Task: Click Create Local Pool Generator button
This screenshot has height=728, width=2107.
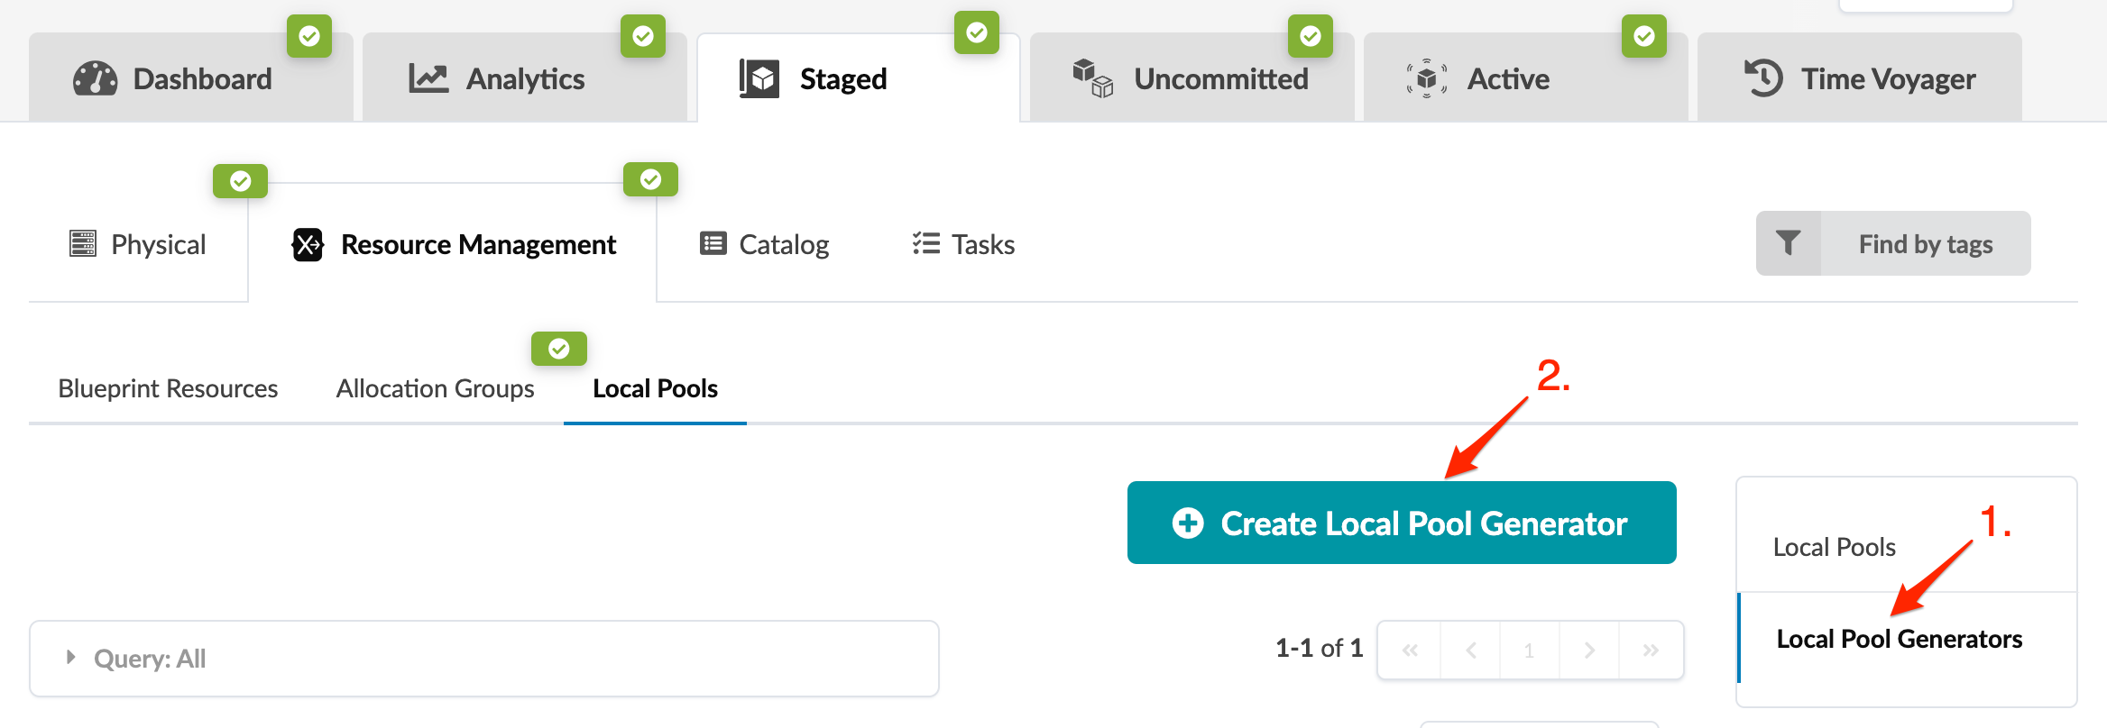Action: point(1402,523)
